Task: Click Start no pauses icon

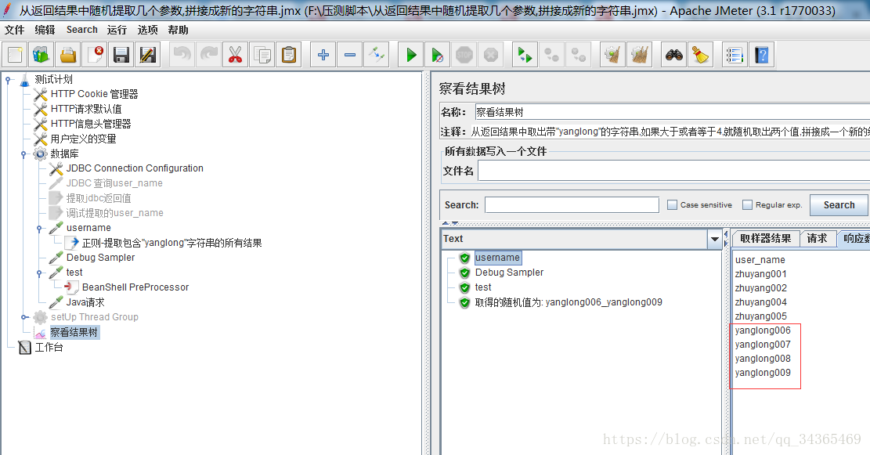Action: (437, 55)
